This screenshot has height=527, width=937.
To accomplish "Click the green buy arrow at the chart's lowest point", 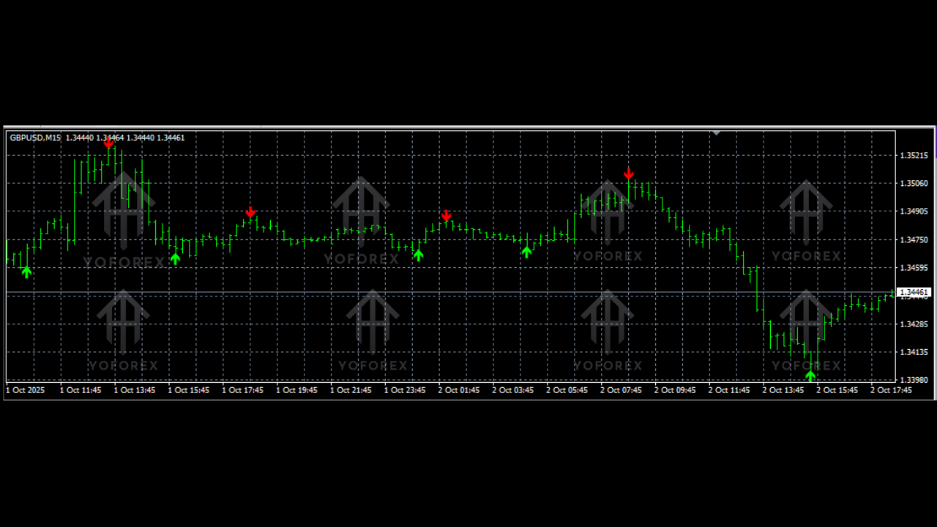I will pyautogui.click(x=810, y=375).
